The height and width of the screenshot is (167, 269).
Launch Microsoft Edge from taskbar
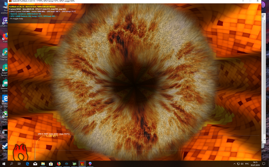point(27,164)
